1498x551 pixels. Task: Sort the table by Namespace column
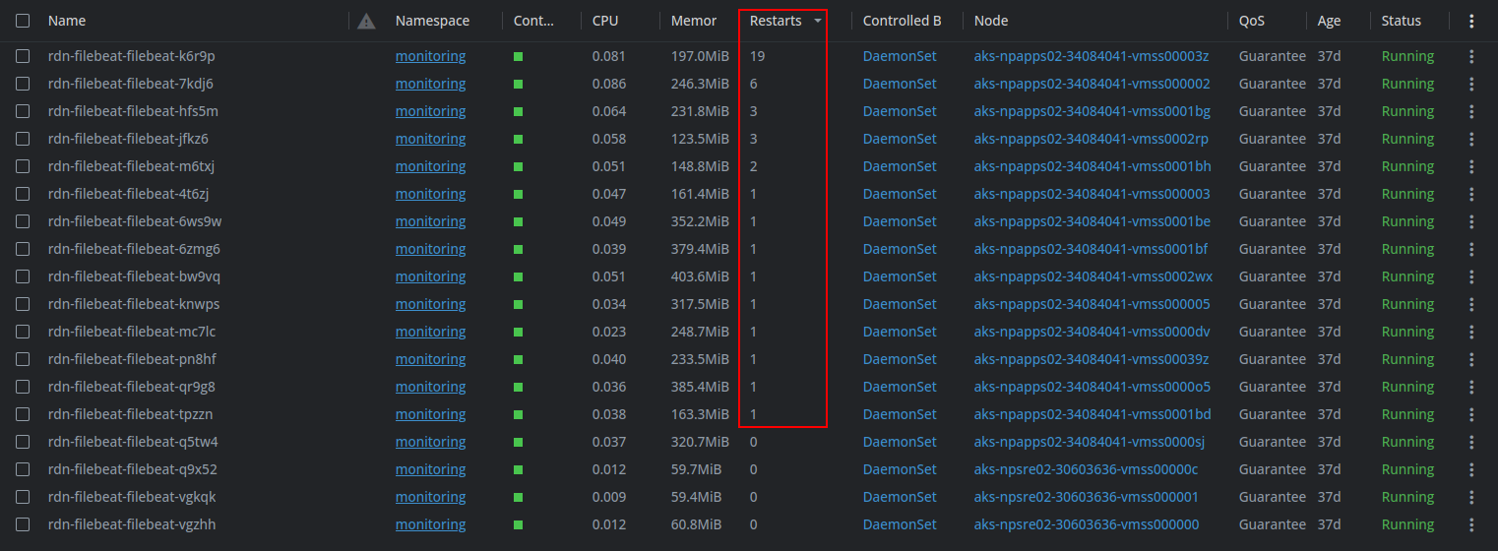432,21
